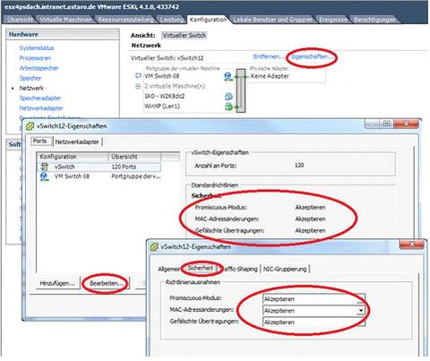Viewport: 430px width, 361px height.
Task: Click the IAO - W2K8dc2 VM icon
Action: click(x=228, y=96)
